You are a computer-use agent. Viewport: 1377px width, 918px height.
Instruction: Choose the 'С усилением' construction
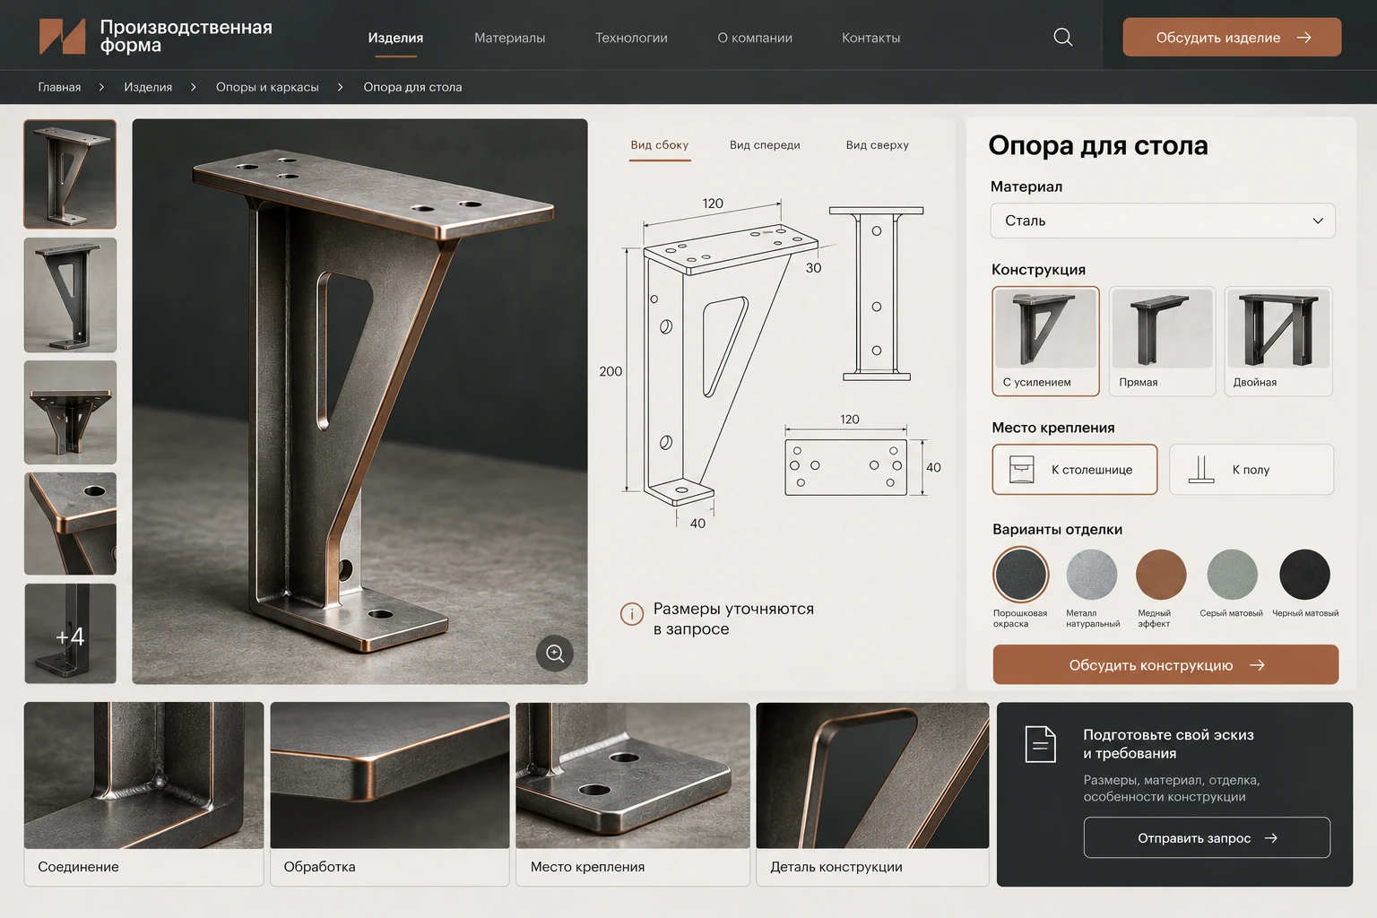[1045, 341]
